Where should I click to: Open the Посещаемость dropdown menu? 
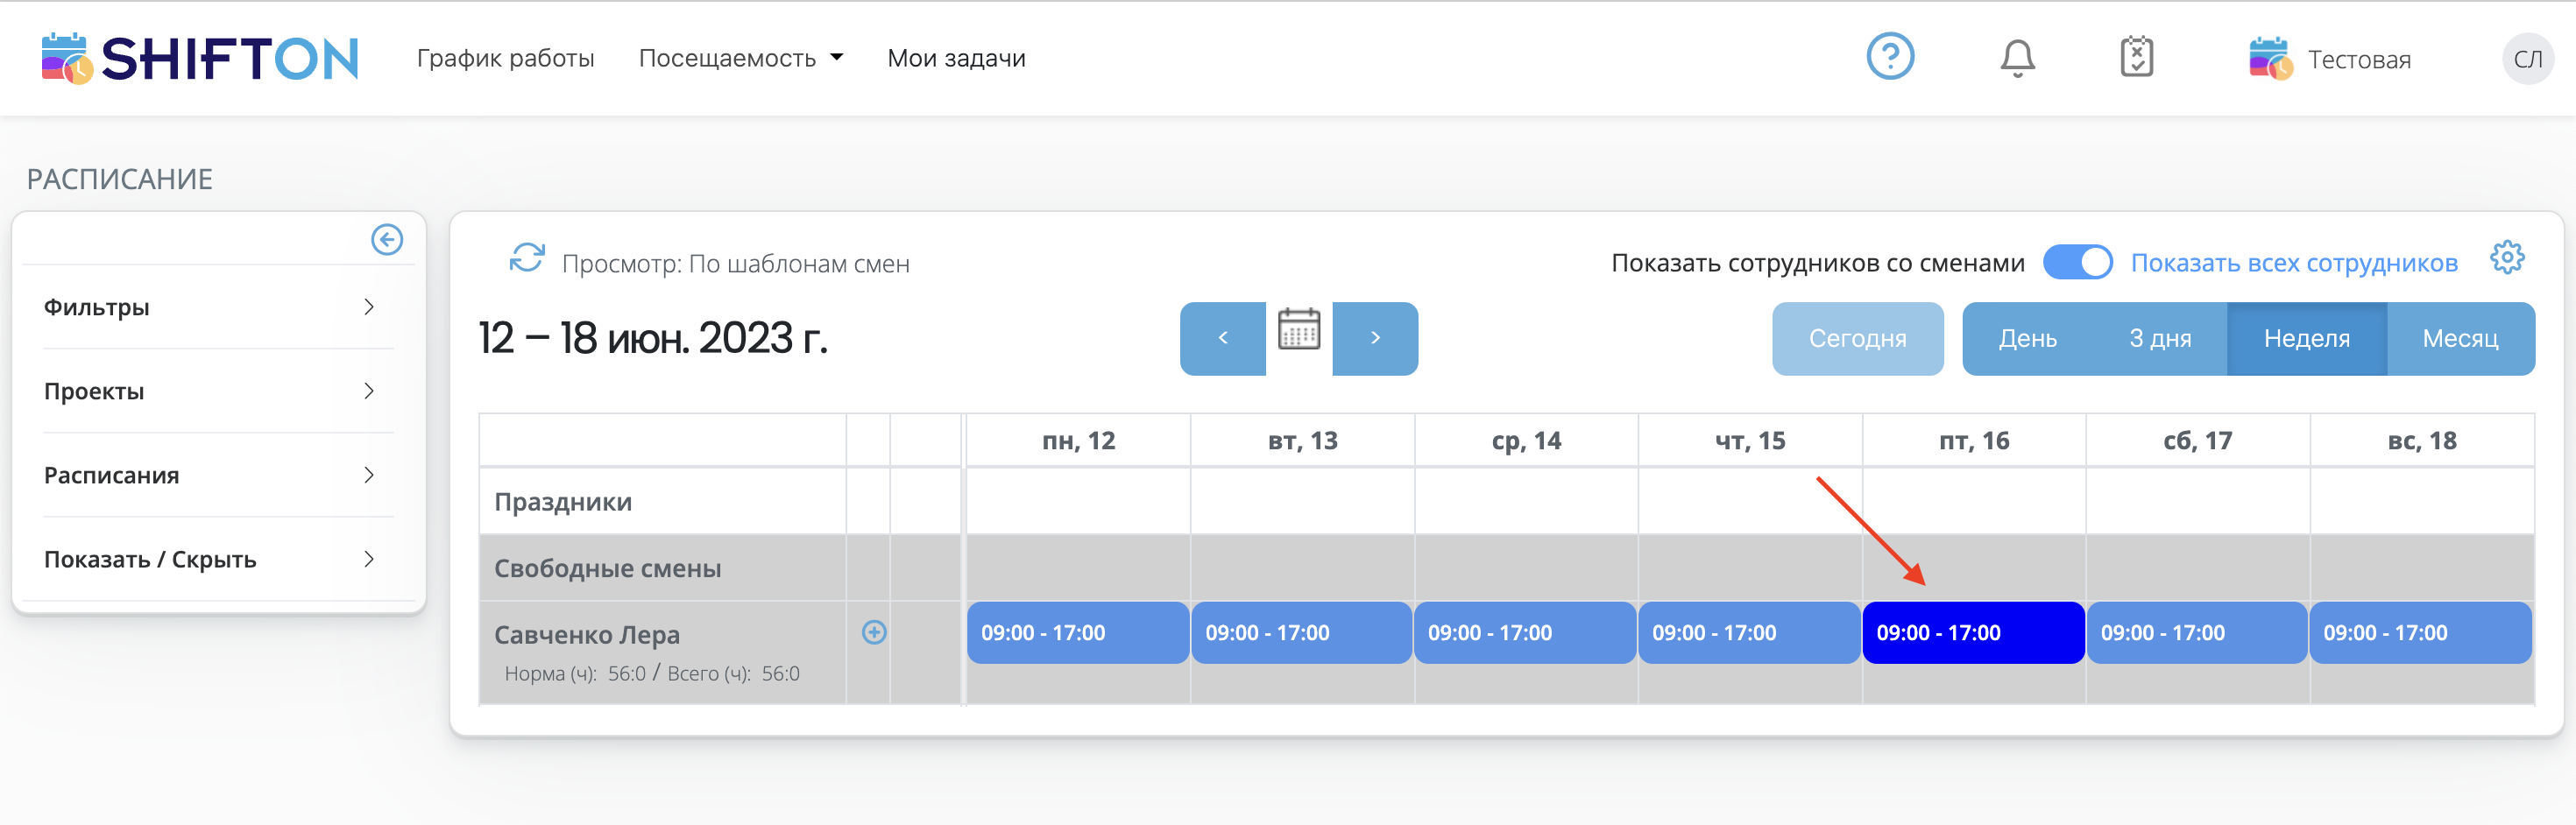tap(740, 58)
